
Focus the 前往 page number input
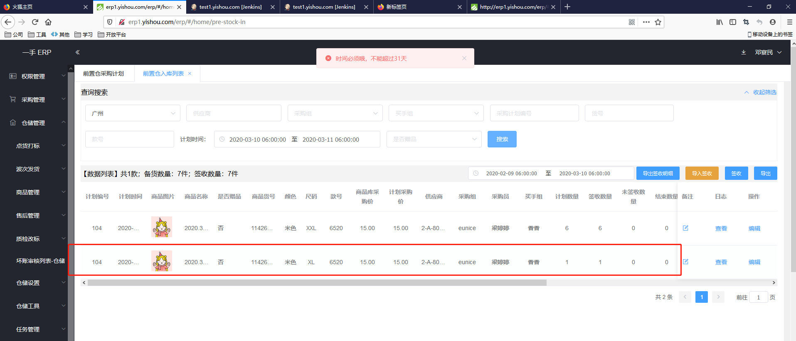[x=759, y=297]
